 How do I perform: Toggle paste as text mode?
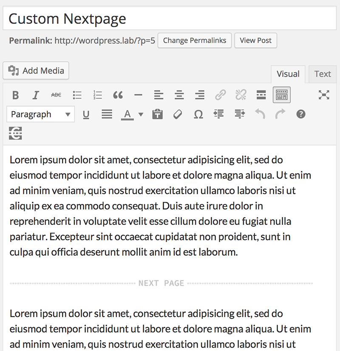(x=157, y=114)
